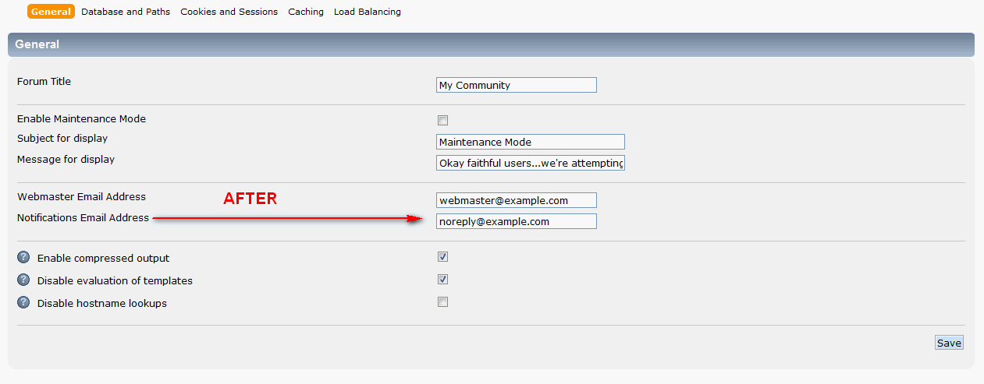Open help icon for Disable evaluation of templates

pos(23,280)
